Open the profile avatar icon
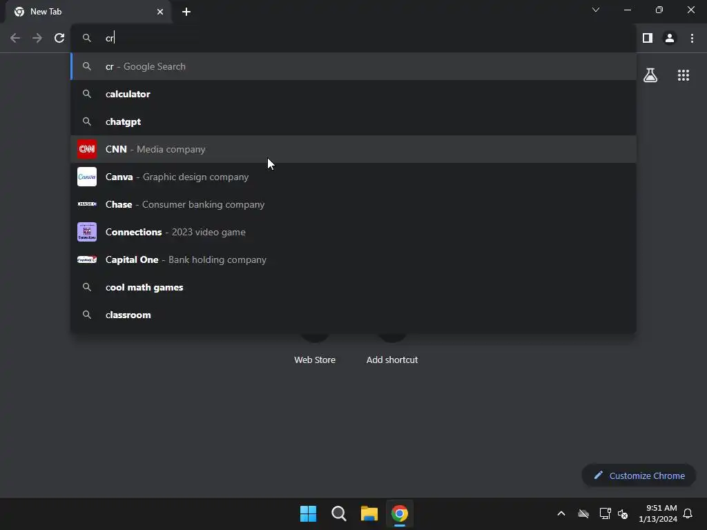This screenshot has width=707, height=530. coord(670,38)
